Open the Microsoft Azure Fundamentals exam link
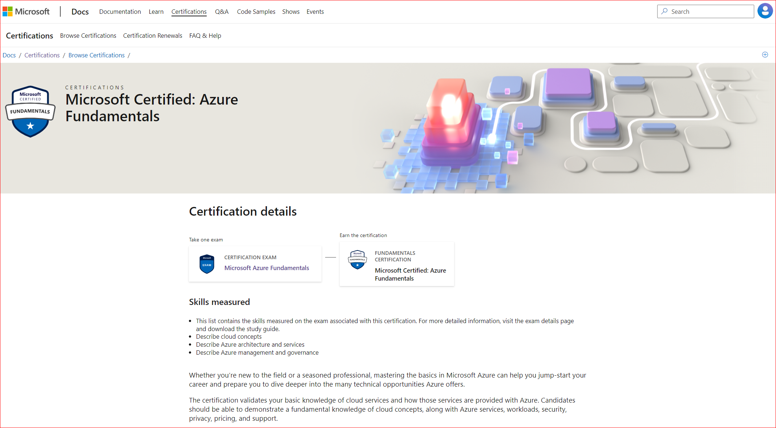This screenshot has width=776, height=428. (266, 268)
